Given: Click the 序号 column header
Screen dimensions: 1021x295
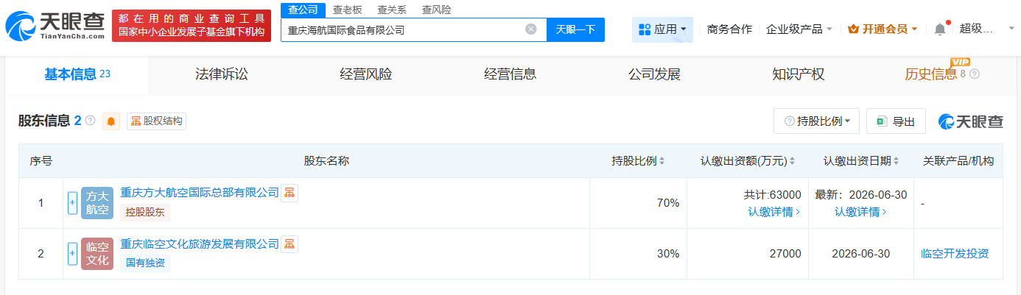Looking at the screenshot, I should pyautogui.click(x=41, y=161).
